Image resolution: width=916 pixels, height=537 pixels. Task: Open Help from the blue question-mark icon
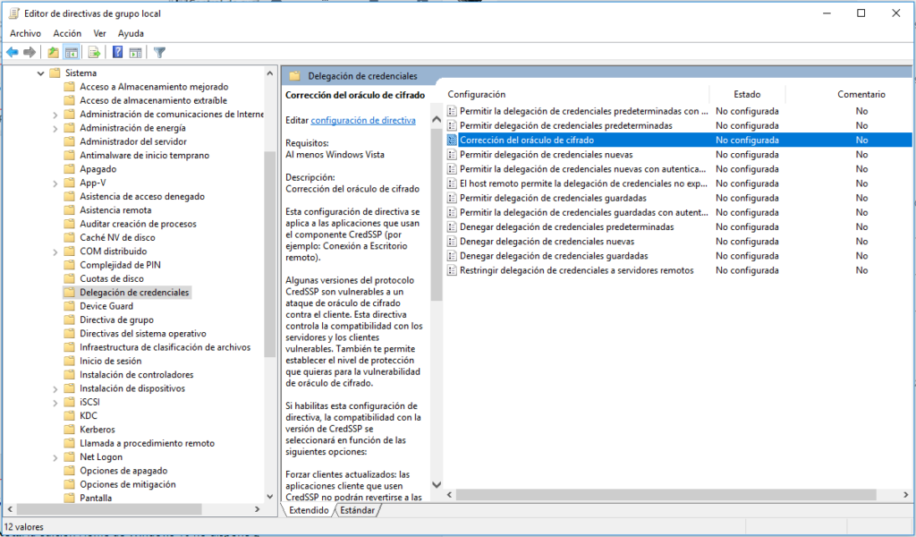coord(117,53)
